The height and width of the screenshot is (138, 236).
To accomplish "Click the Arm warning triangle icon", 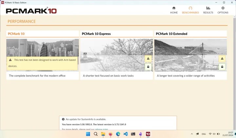I will coord(10,60).
